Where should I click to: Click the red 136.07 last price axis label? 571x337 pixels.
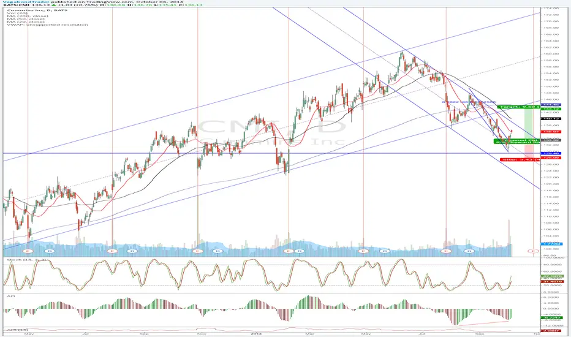click(x=551, y=132)
